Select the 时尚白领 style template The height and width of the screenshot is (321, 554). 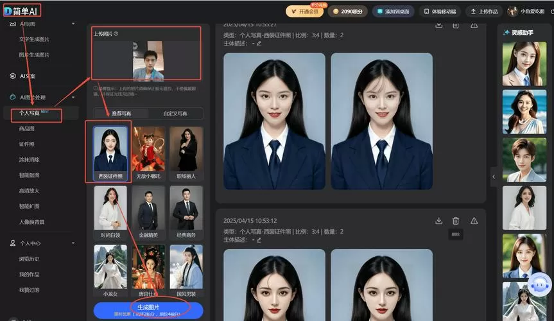[110, 212]
